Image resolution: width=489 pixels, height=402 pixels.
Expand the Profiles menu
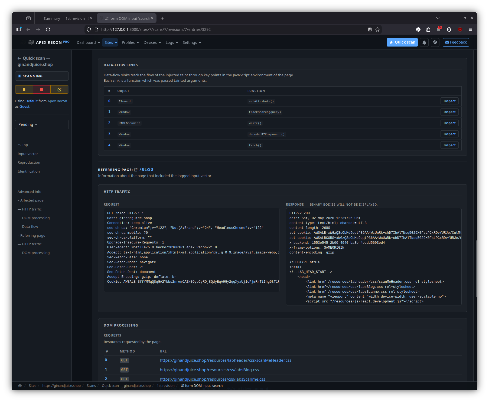point(130,42)
